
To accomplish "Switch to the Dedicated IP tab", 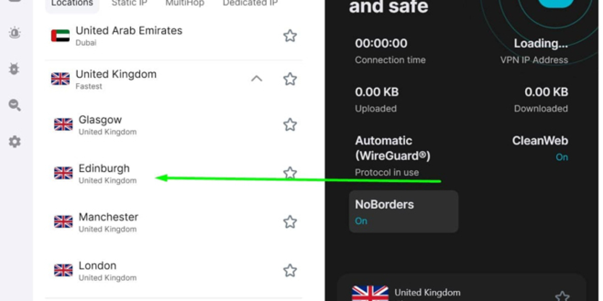I will point(243,4).
